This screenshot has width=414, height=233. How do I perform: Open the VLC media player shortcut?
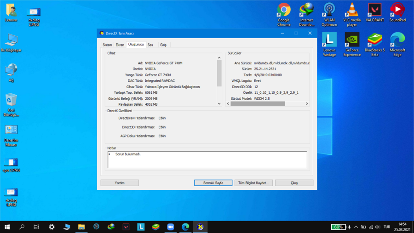point(352,10)
